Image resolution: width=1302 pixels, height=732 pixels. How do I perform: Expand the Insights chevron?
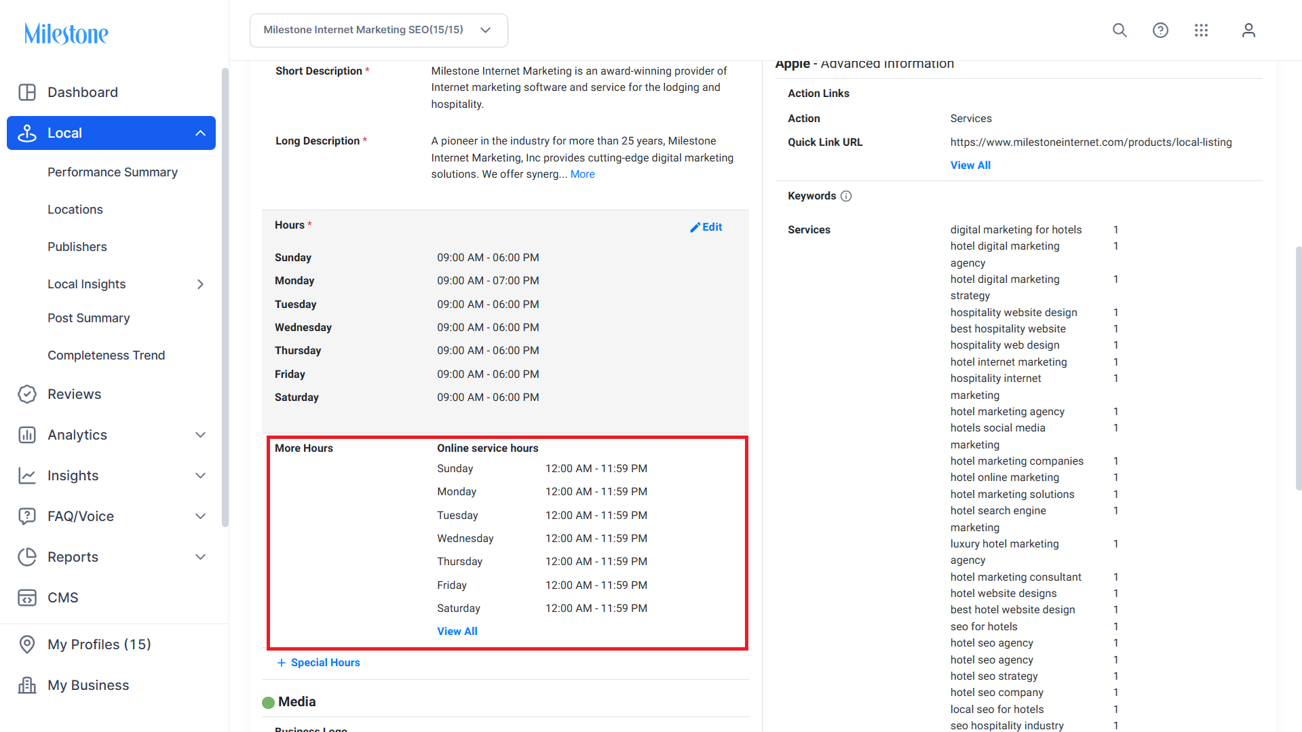point(200,476)
